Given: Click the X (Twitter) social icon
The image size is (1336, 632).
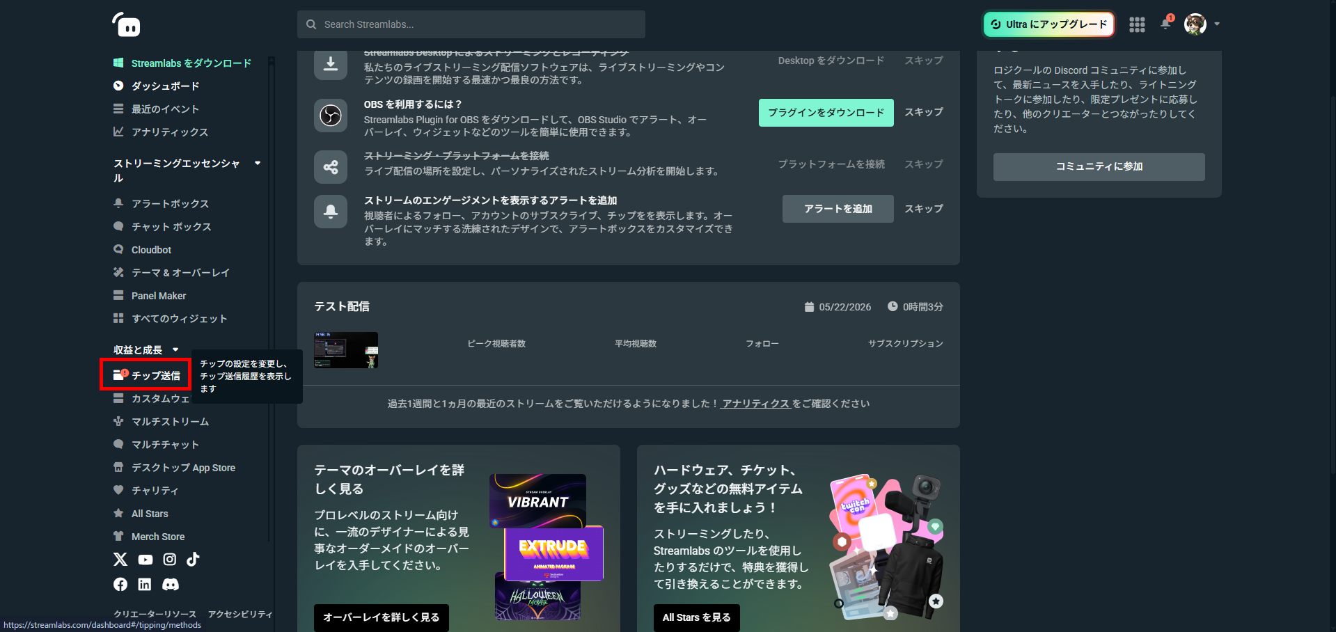Looking at the screenshot, I should [120, 560].
